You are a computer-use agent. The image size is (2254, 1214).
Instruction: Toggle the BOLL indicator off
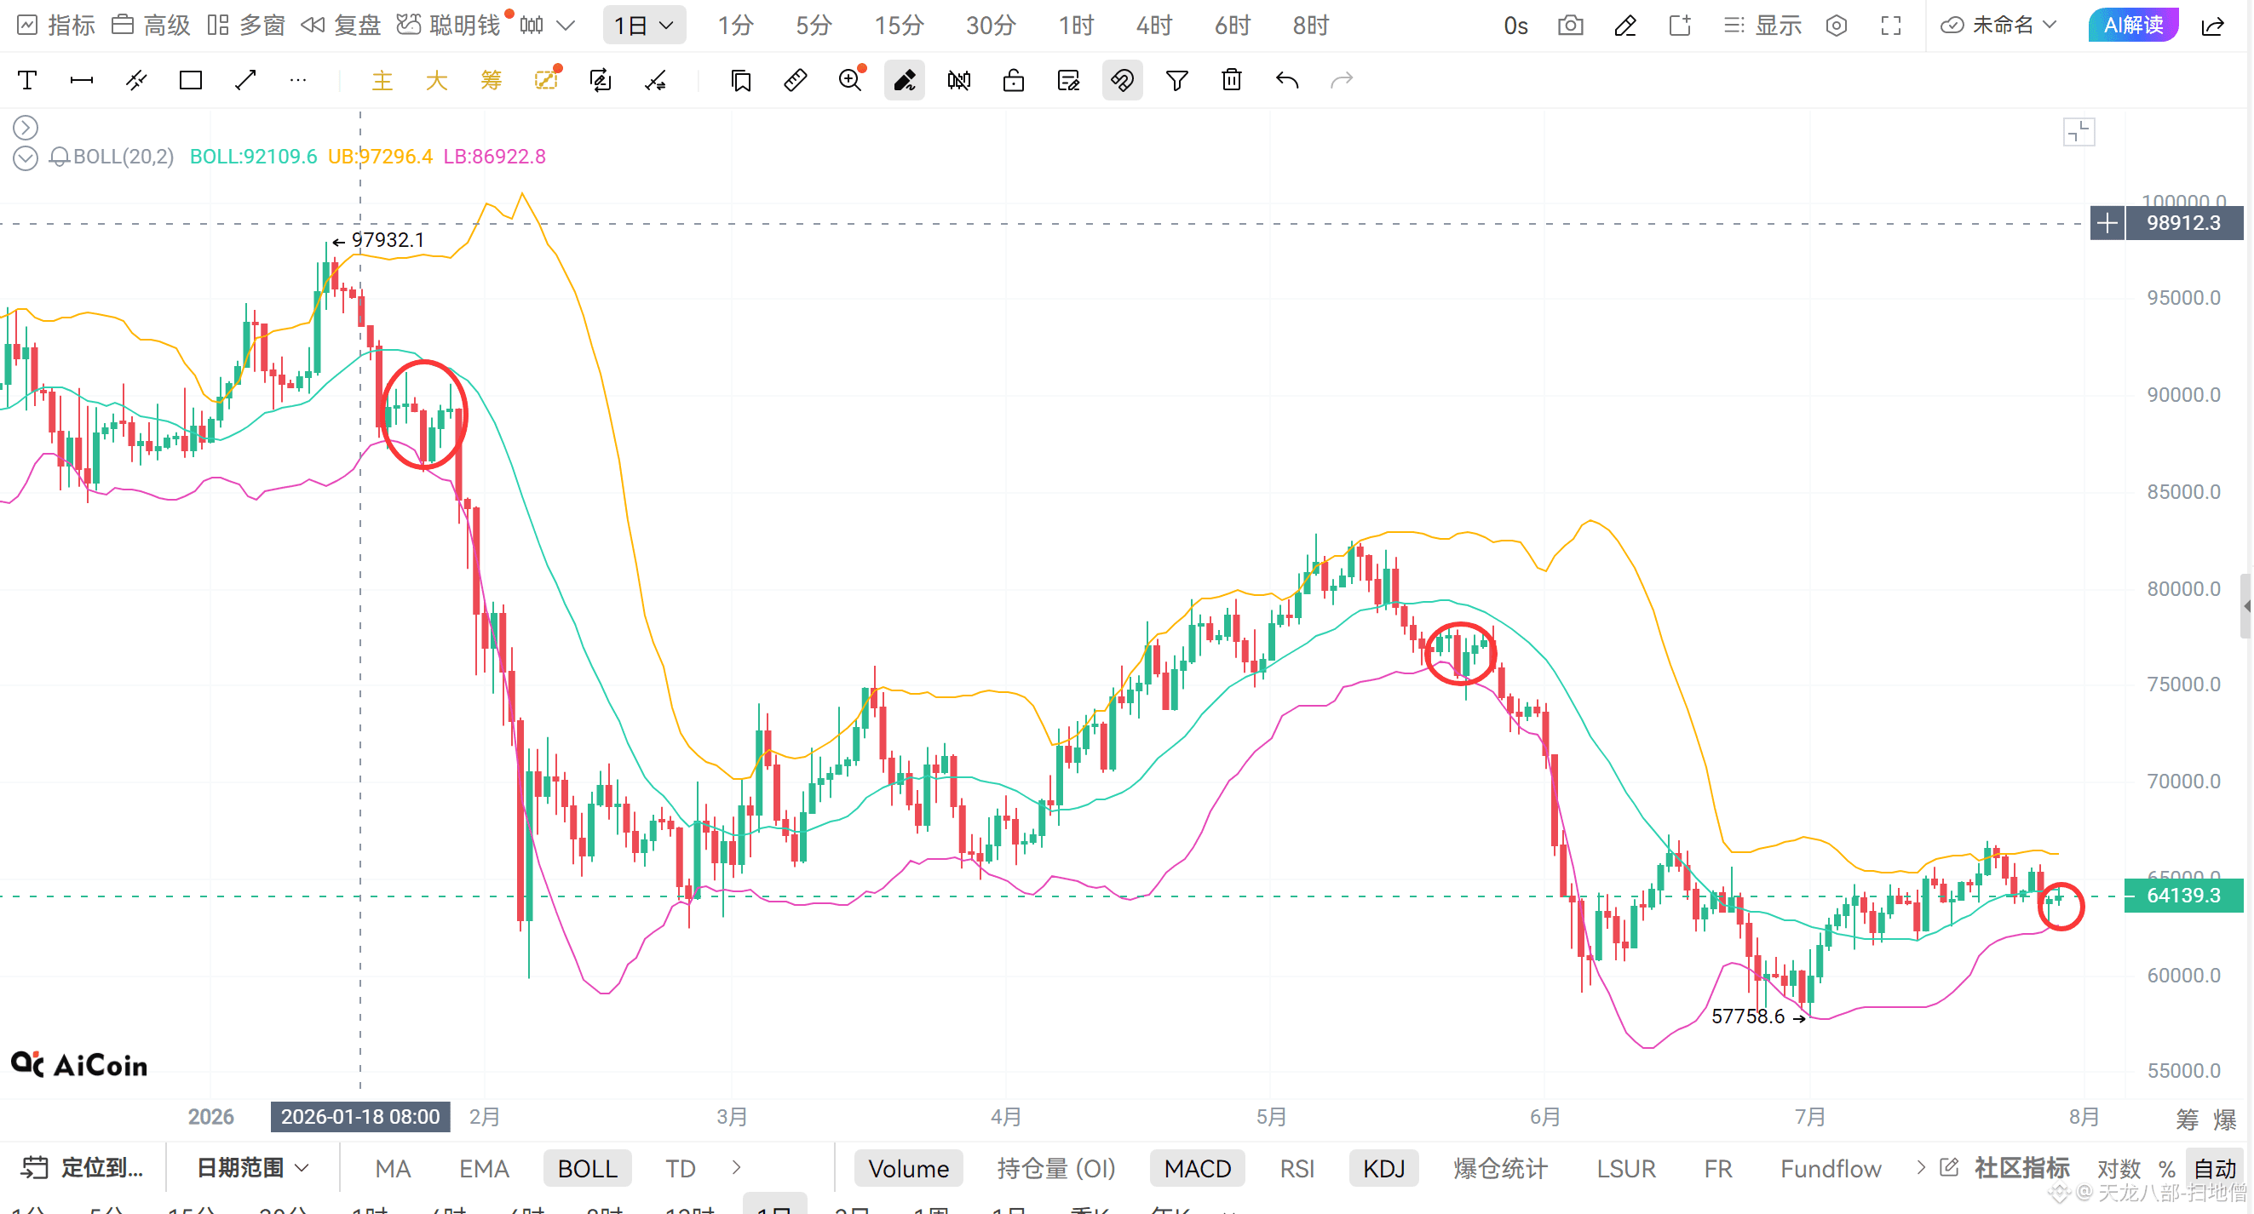pyautogui.click(x=587, y=1169)
